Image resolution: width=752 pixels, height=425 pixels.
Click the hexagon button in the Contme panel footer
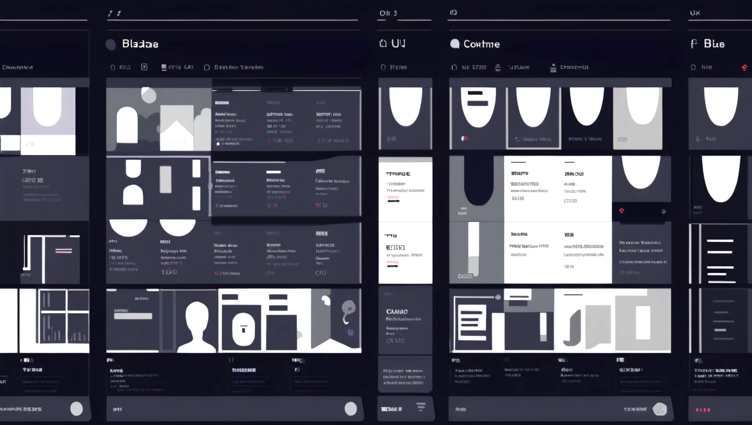[x=659, y=410]
